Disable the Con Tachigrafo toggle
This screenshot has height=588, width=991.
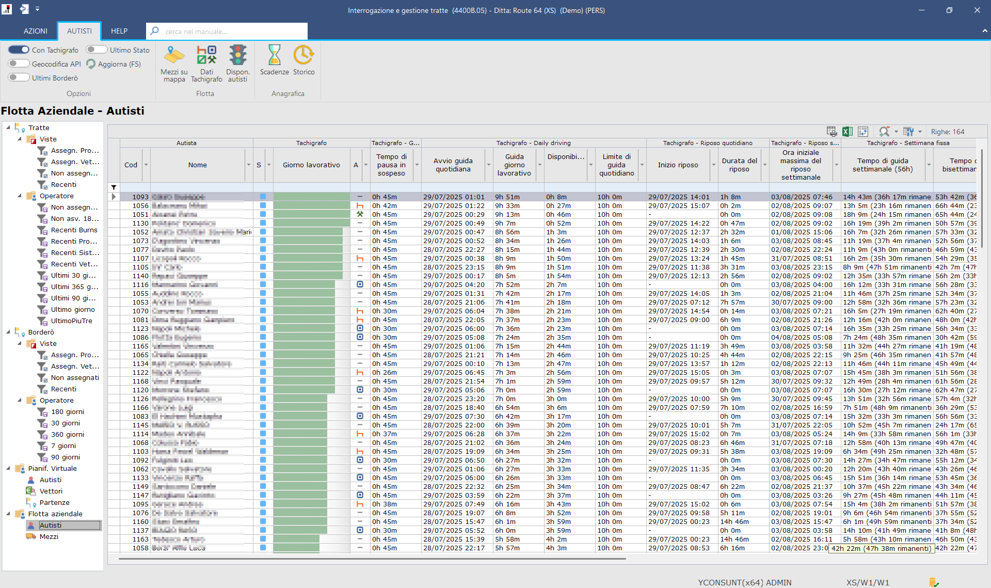[19, 50]
